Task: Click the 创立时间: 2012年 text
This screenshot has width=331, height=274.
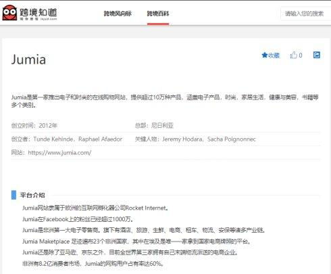Action: point(34,125)
